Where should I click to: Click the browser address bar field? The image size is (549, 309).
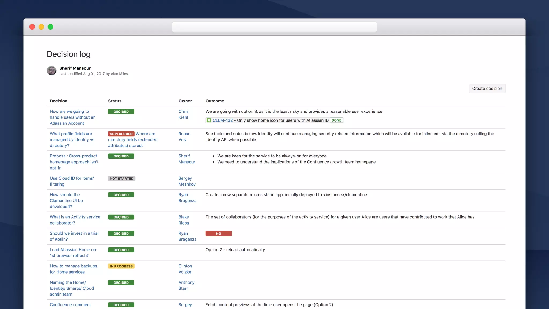coord(274,27)
